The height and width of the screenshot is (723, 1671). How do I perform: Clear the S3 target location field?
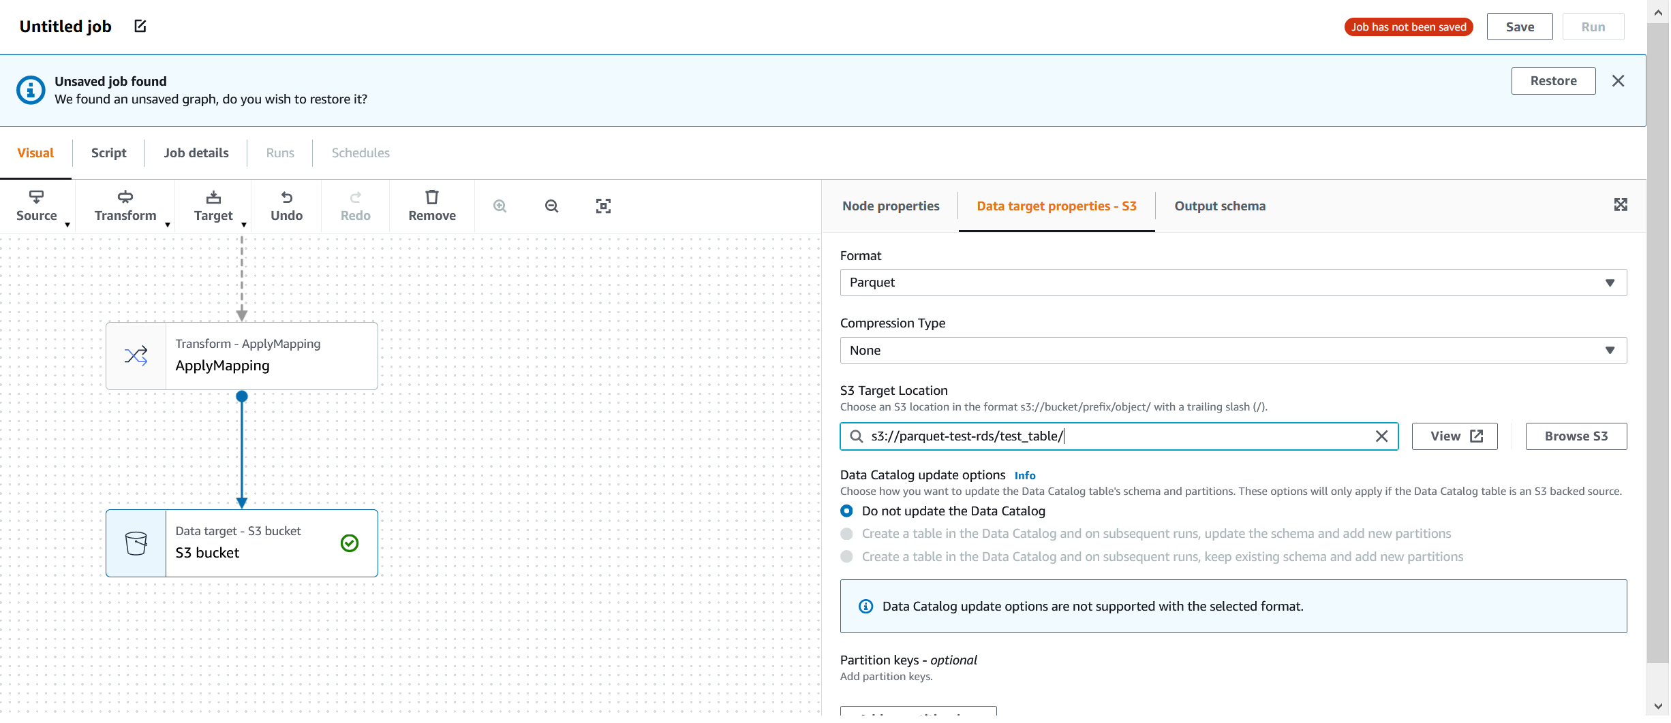tap(1381, 436)
